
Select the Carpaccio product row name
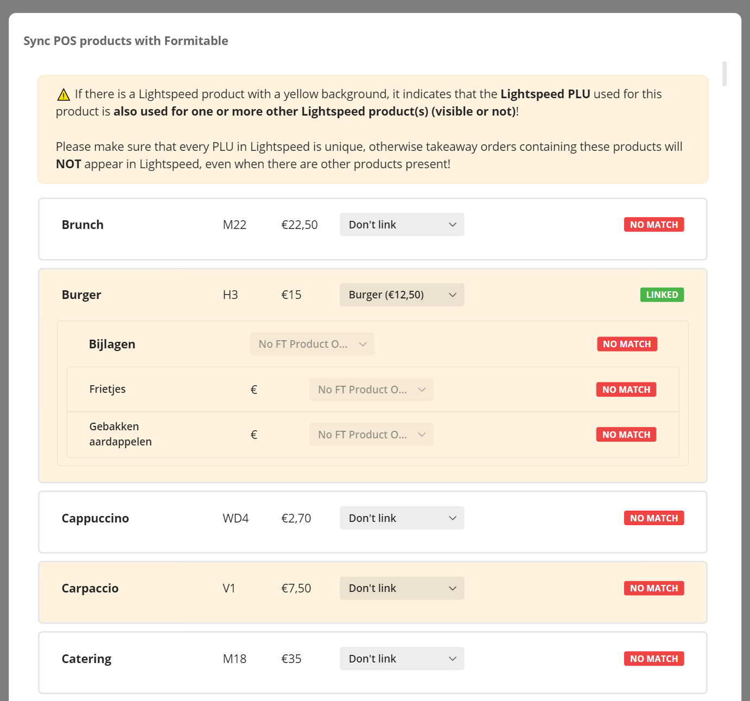90,589
